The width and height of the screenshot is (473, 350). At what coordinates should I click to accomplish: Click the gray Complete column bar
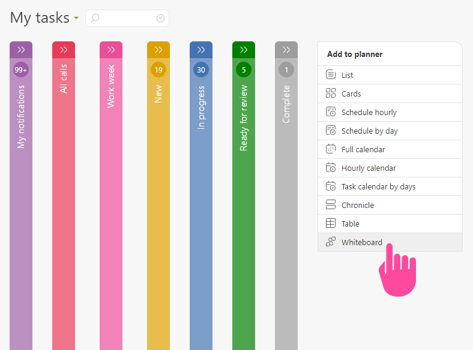[x=286, y=228]
